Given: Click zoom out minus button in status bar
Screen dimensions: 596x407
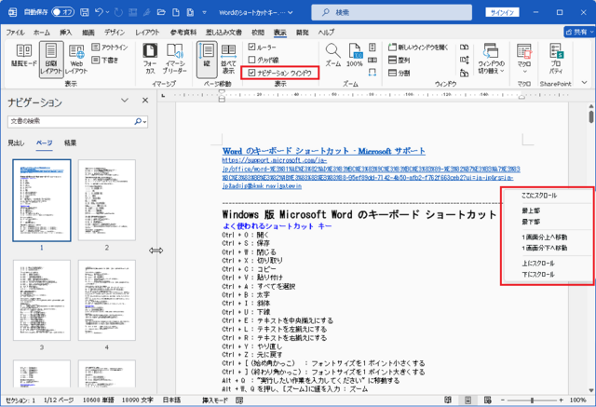Looking at the screenshot, I should point(503,400).
